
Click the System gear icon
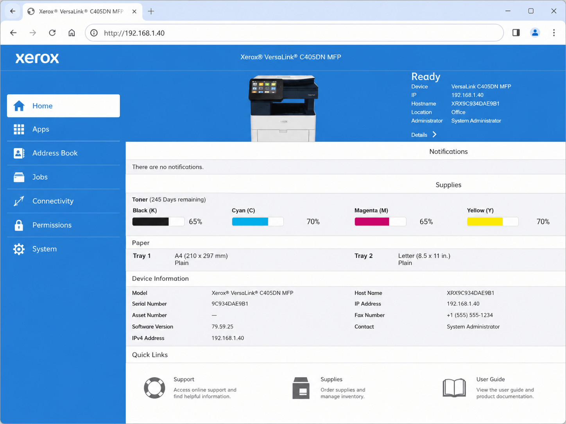tap(19, 249)
